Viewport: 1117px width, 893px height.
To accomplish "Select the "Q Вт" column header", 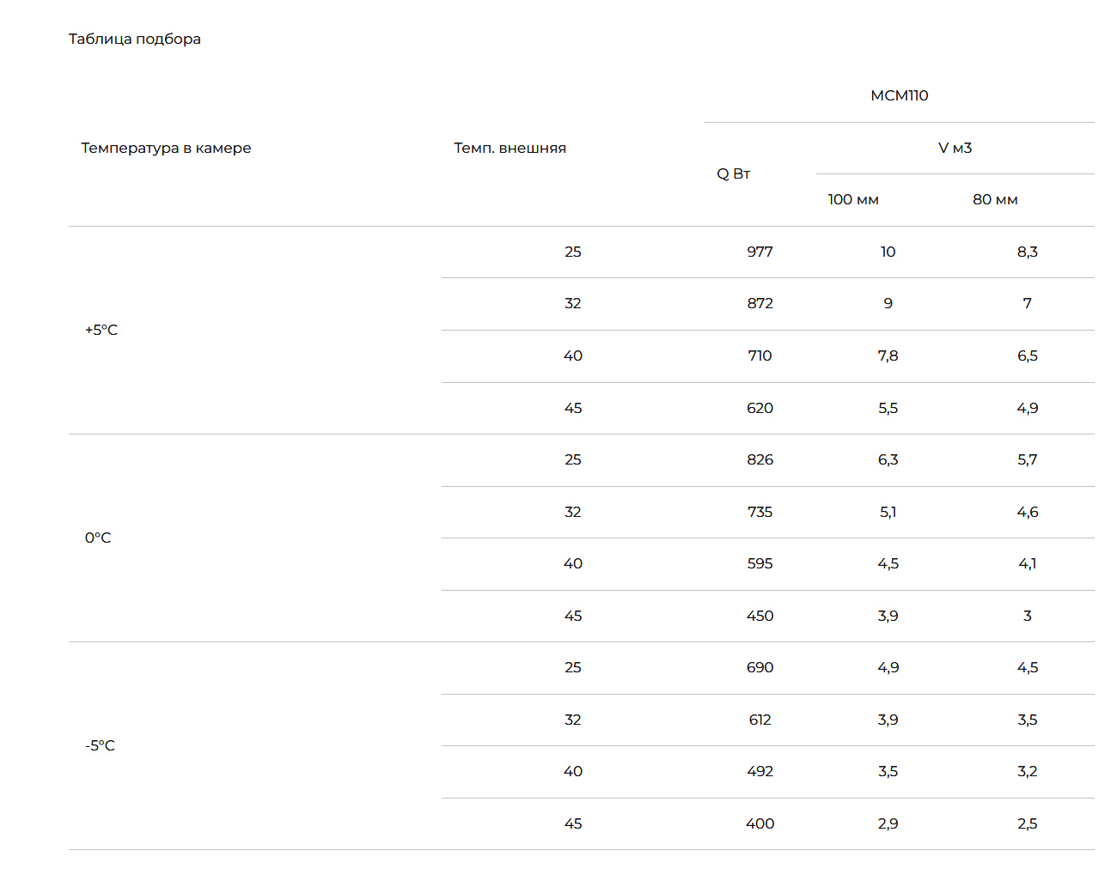I will [x=734, y=173].
